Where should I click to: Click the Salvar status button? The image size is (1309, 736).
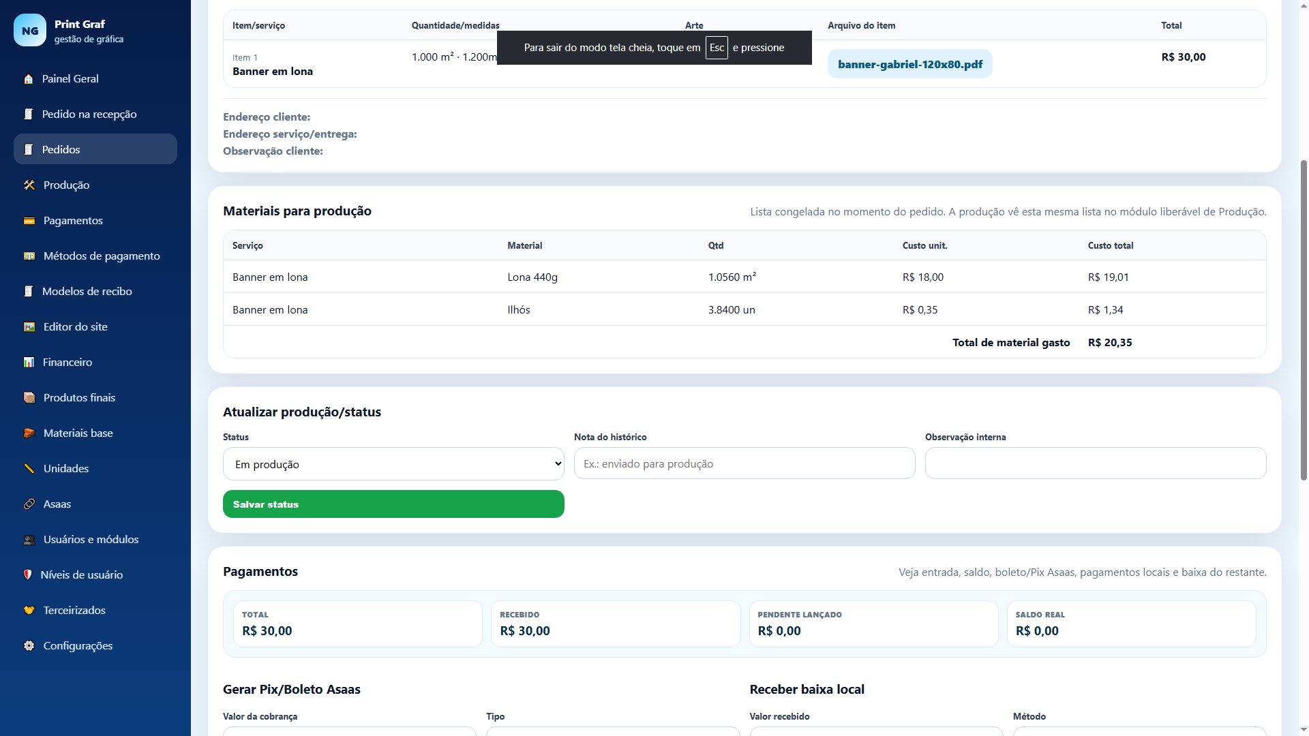pos(393,504)
